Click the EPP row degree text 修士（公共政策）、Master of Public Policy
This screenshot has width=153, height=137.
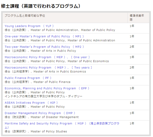(35, 92)
